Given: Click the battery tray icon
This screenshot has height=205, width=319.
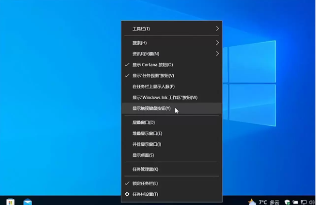Looking at the screenshot, I should [295, 202].
